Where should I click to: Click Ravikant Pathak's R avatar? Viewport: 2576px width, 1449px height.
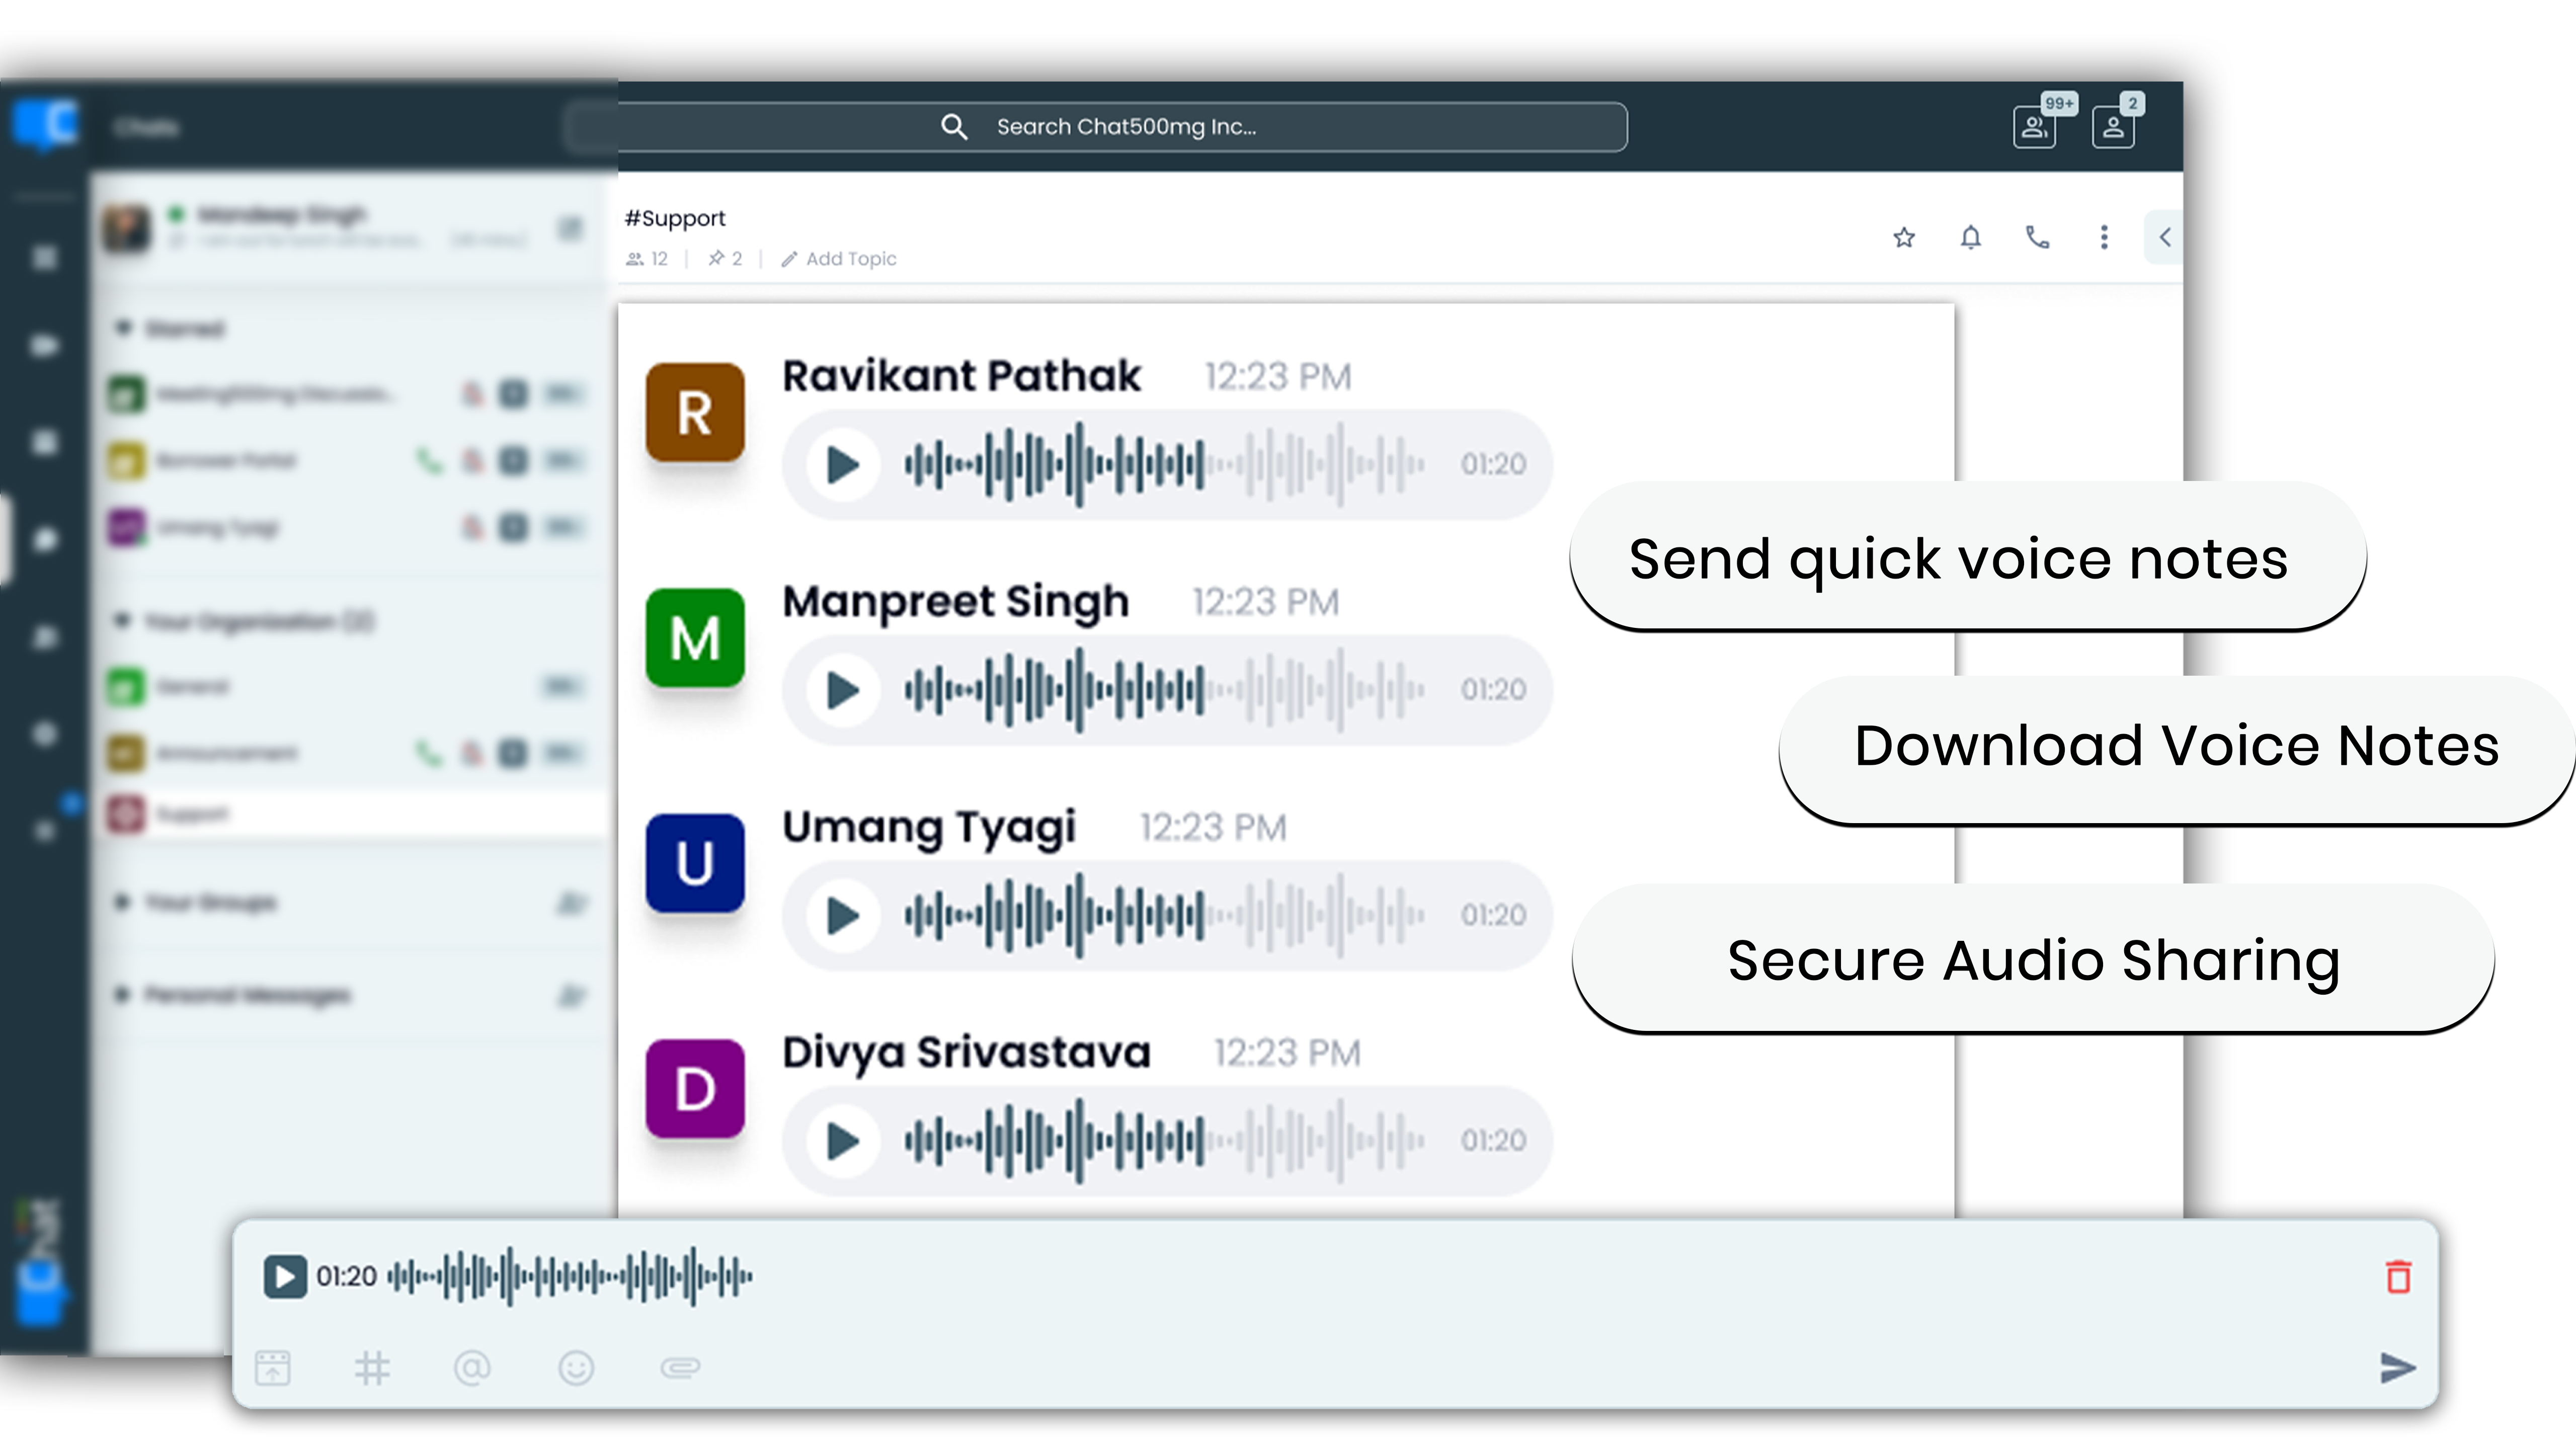pos(695,412)
